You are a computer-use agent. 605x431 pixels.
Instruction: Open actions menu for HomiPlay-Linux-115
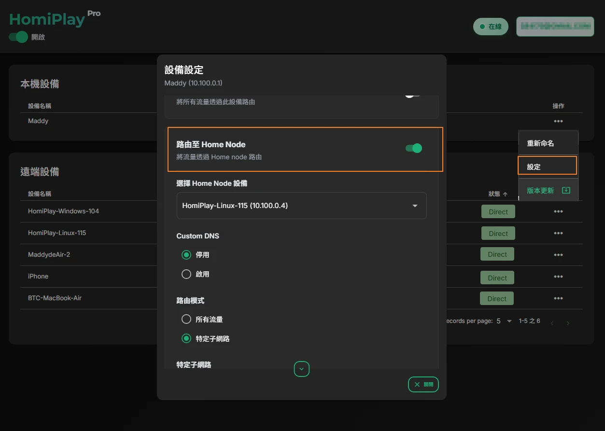(x=559, y=233)
